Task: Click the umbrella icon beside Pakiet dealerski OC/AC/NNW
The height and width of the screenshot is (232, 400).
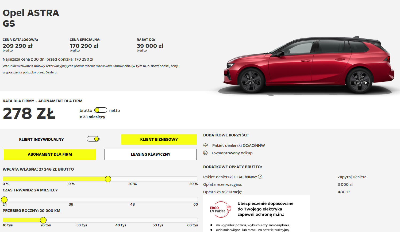Action: (206, 145)
